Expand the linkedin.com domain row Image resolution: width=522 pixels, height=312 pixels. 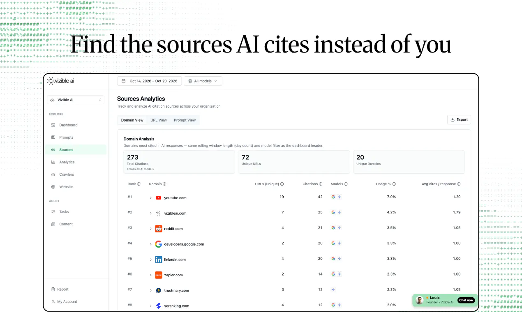click(151, 259)
